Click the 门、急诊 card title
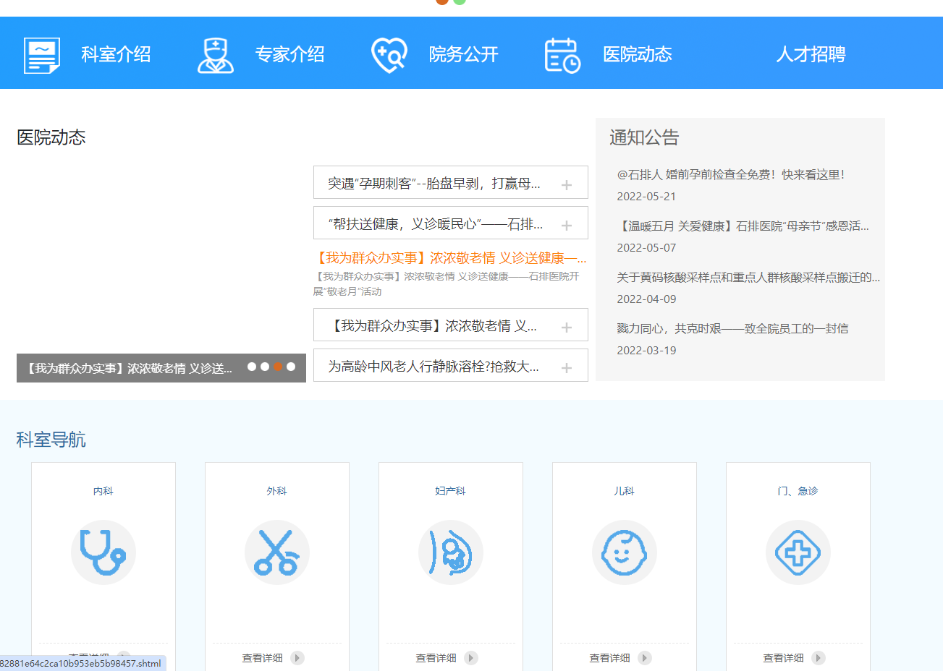The image size is (943, 671). [798, 491]
